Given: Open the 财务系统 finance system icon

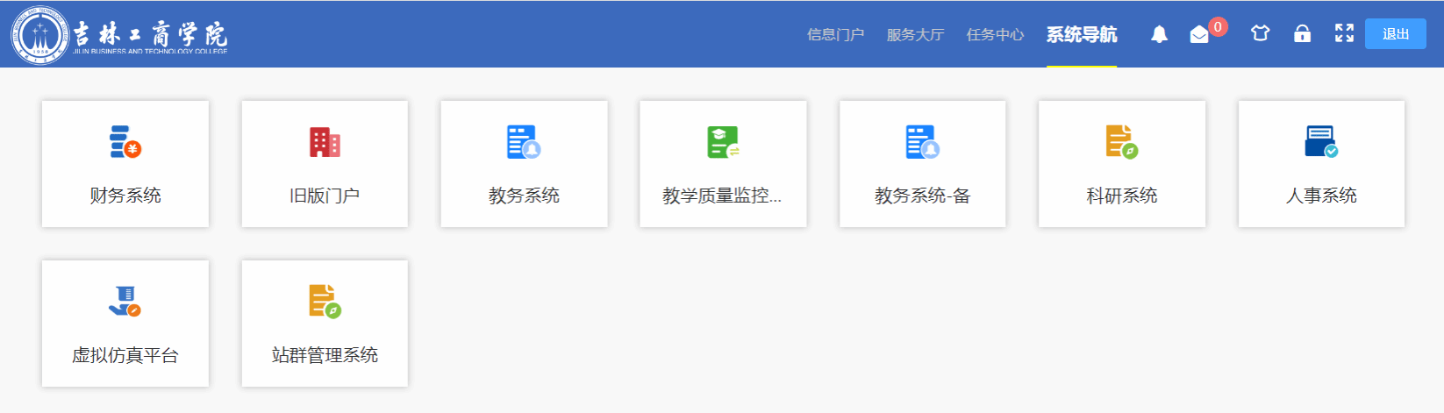Looking at the screenshot, I should click(x=125, y=142).
